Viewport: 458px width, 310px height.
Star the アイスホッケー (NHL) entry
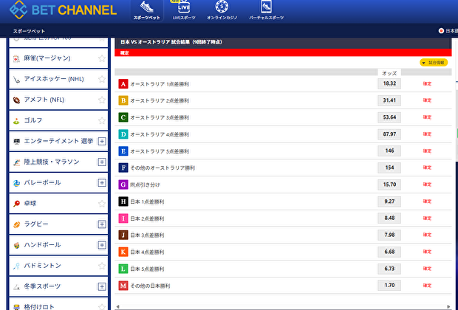click(101, 79)
